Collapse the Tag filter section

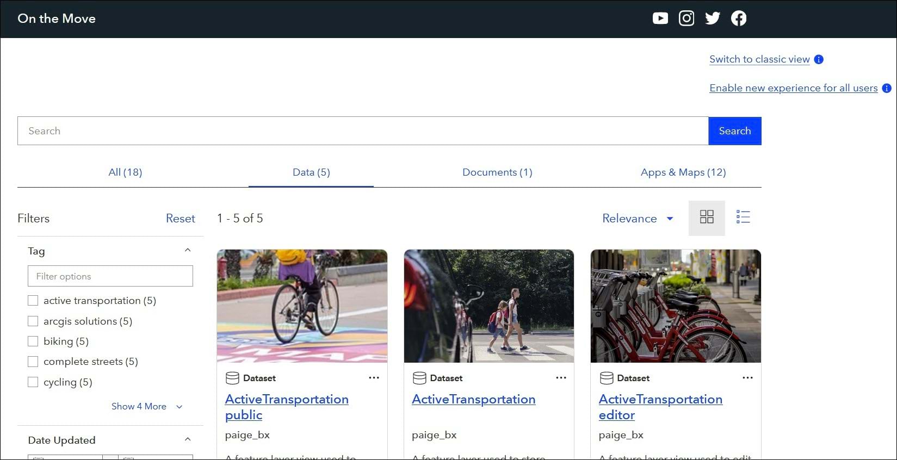tap(188, 250)
